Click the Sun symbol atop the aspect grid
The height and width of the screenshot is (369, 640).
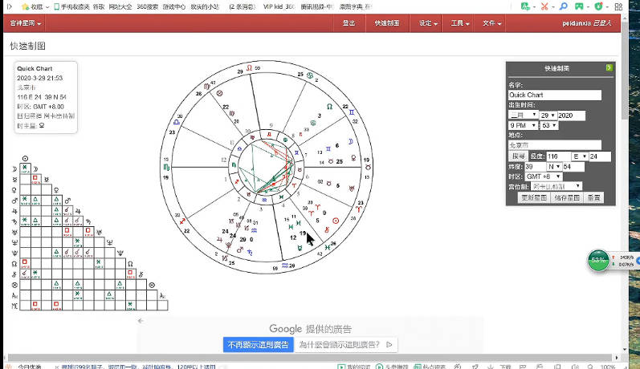pos(26,159)
